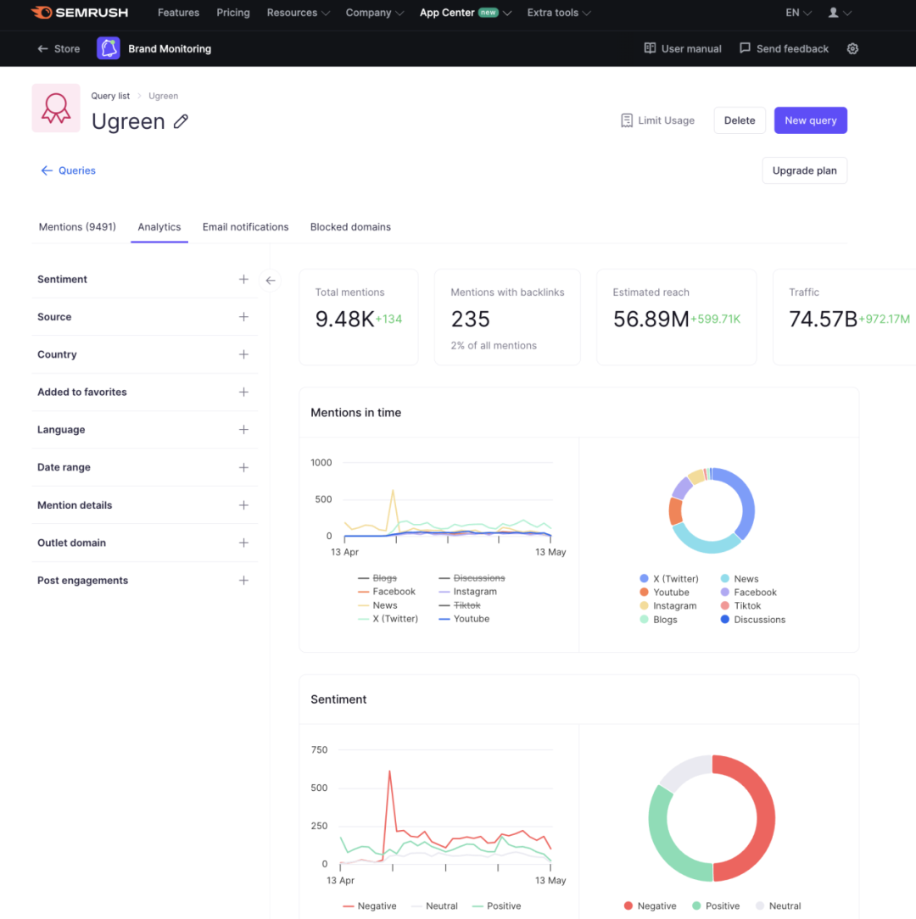This screenshot has width=916, height=919.
Task: Click Upgrade plan button
Action: (x=805, y=170)
